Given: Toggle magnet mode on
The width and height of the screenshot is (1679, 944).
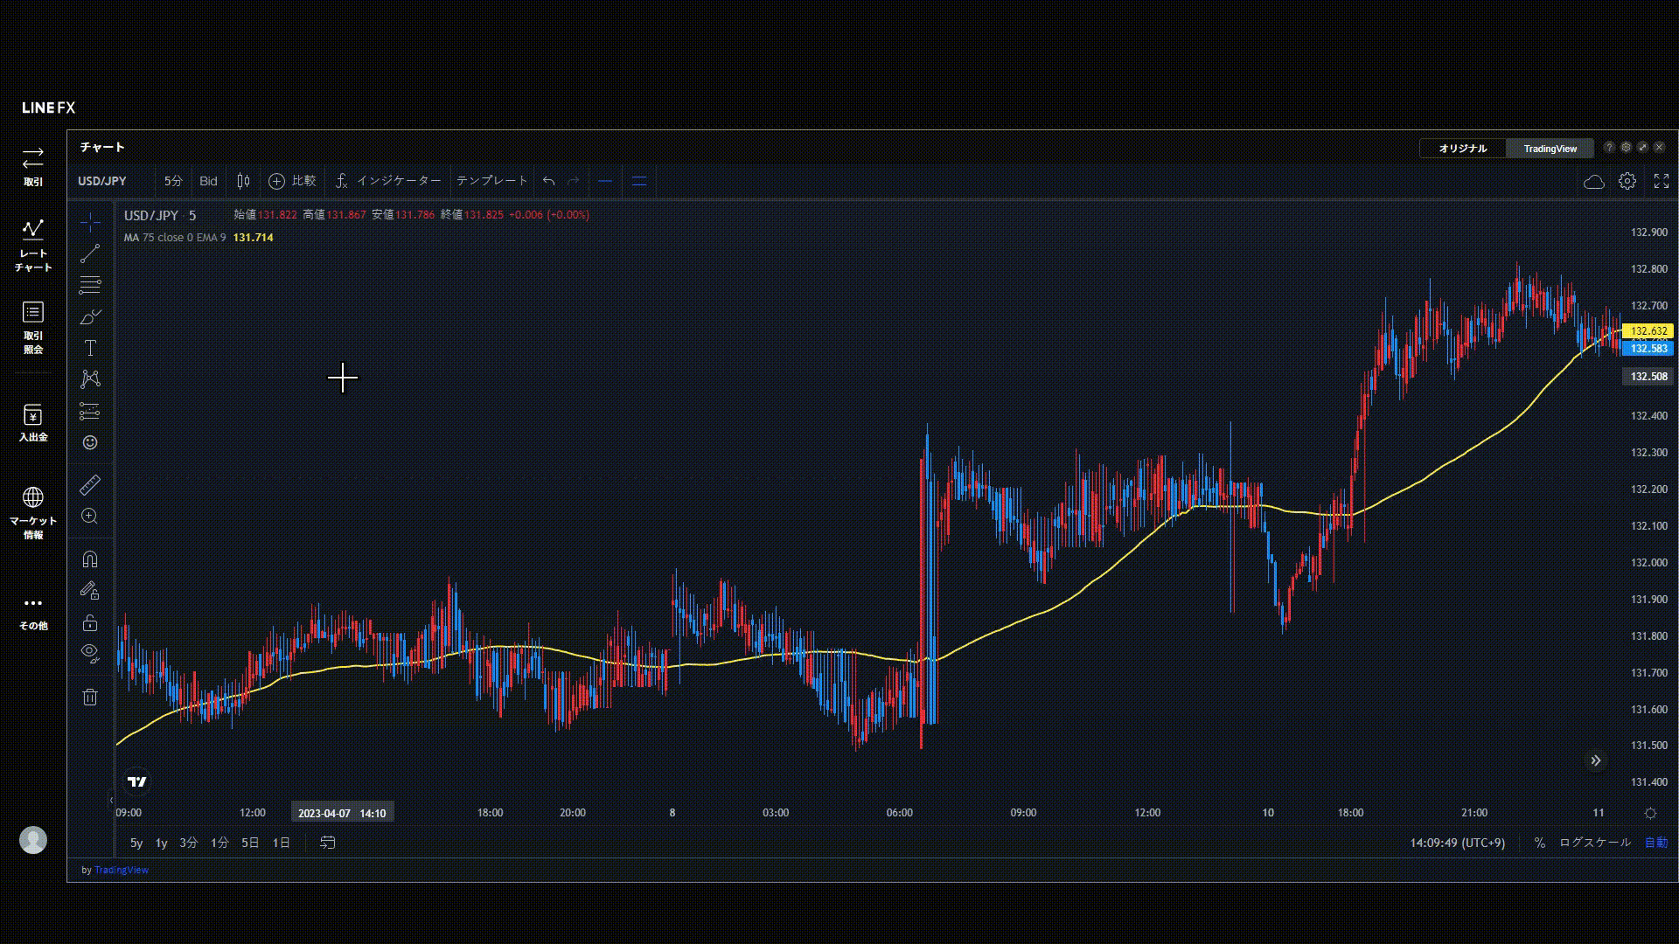Looking at the screenshot, I should 90,559.
